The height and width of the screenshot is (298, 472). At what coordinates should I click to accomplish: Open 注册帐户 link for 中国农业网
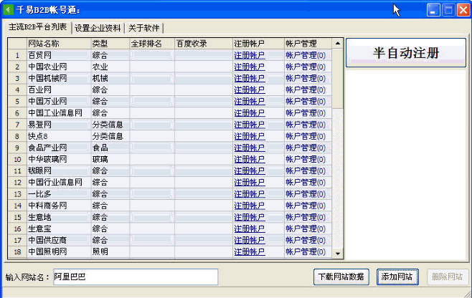(250, 67)
